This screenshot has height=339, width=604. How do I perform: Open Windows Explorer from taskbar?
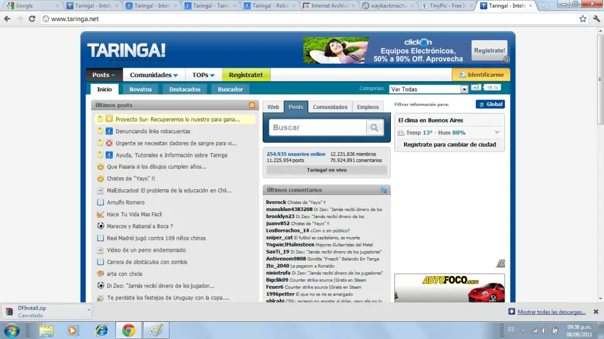point(46,331)
